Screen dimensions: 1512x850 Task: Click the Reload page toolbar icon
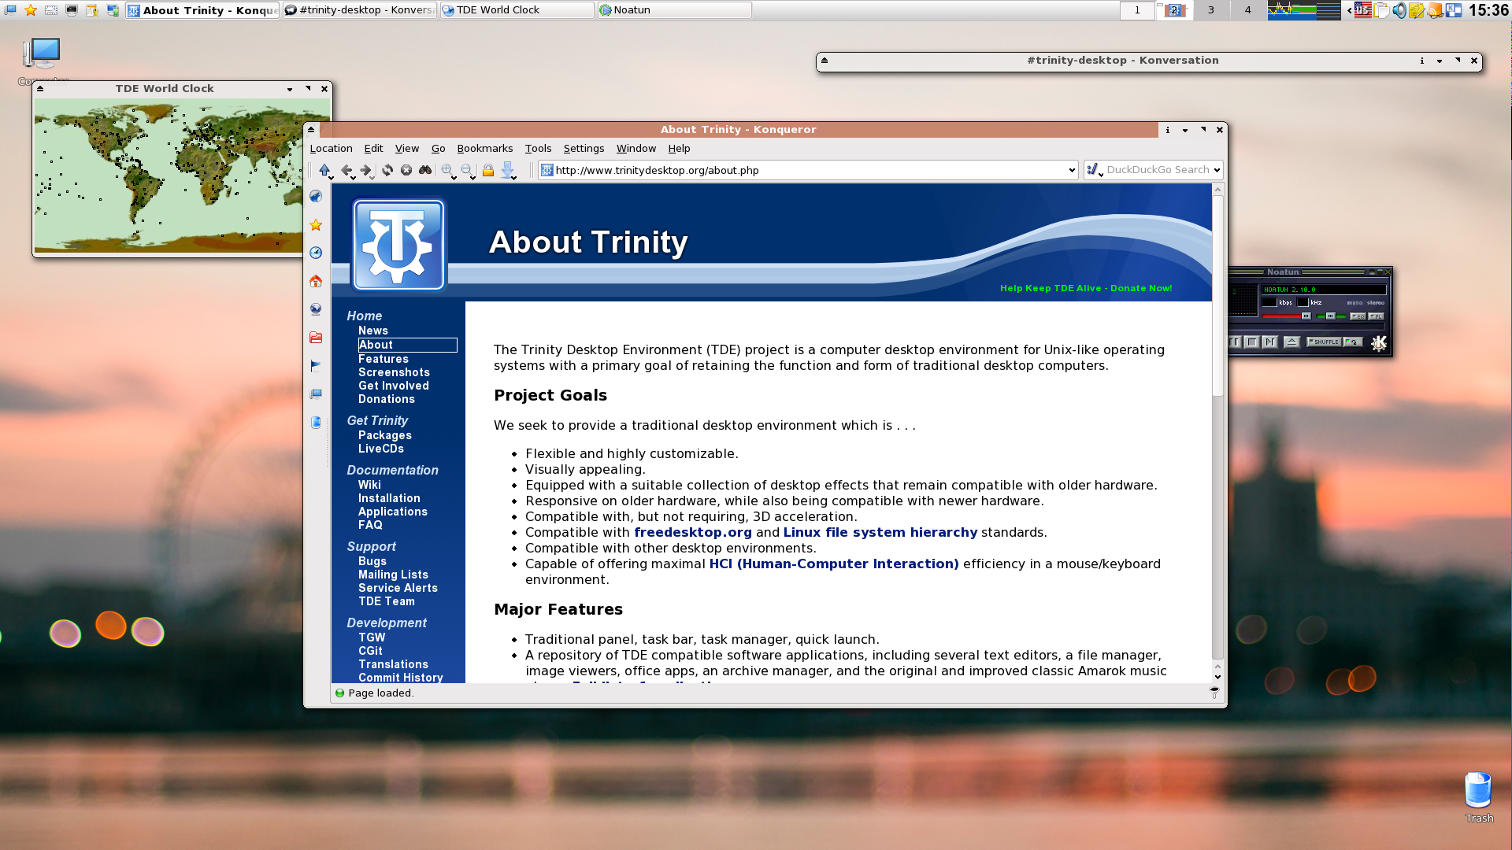click(x=387, y=170)
